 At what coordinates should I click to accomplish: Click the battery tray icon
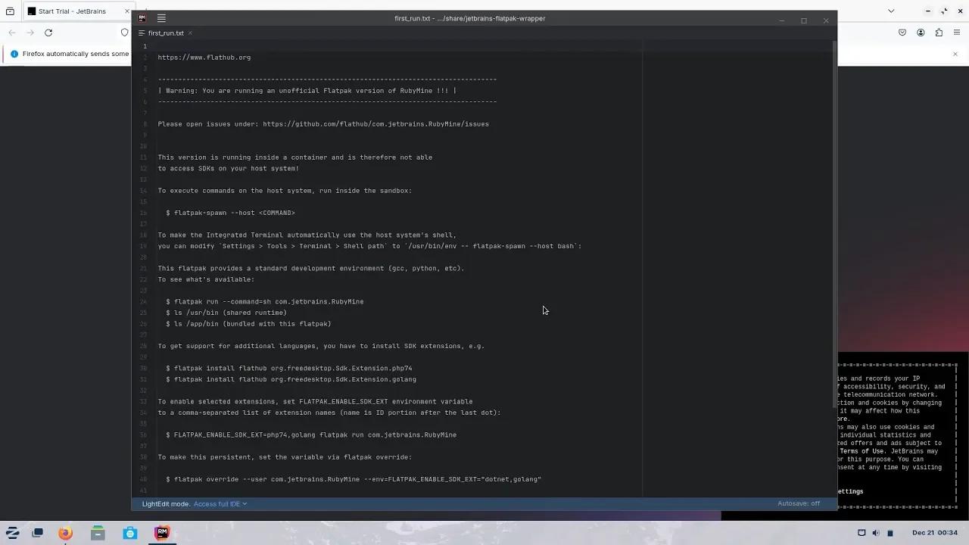[890, 533]
